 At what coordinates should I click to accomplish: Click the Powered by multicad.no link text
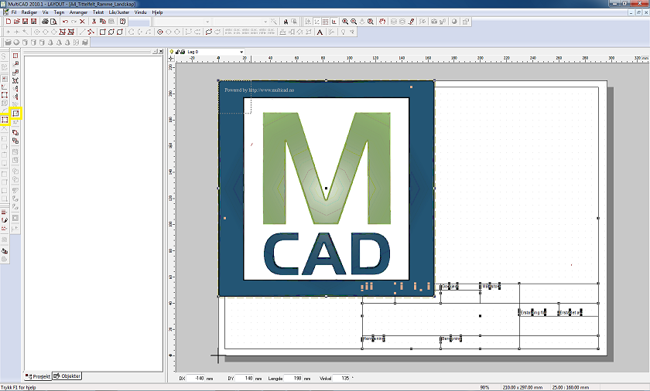click(259, 90)
